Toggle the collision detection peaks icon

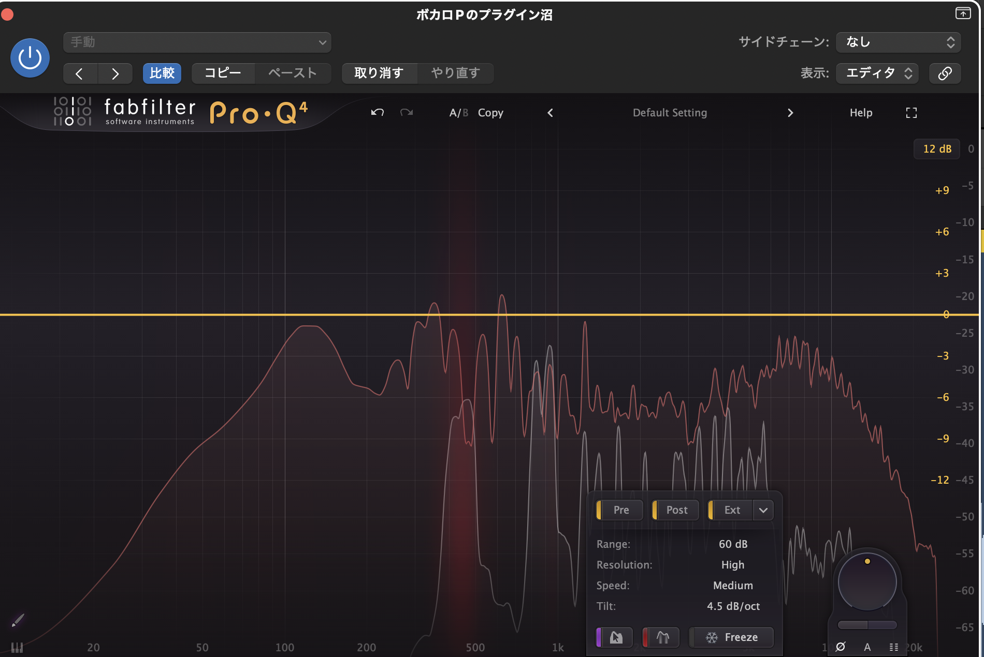(661, 637)
